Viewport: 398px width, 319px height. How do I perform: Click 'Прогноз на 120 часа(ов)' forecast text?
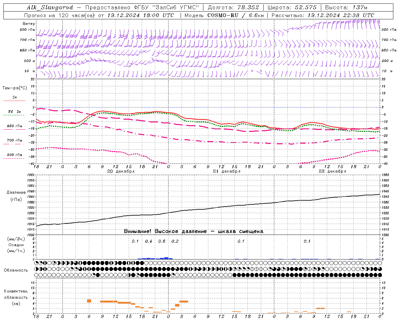[60, 15]
